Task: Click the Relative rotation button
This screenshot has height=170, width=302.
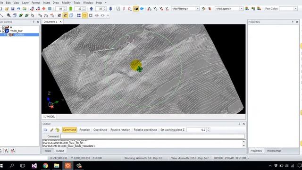Action: tap(120, 130)
